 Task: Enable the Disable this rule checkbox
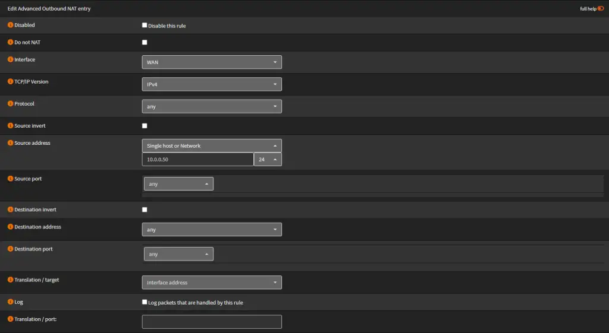(x=145, y=26)
